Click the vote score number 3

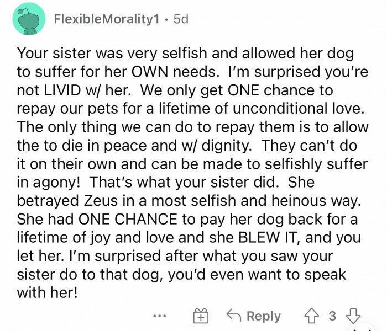[x=332, y=316]
